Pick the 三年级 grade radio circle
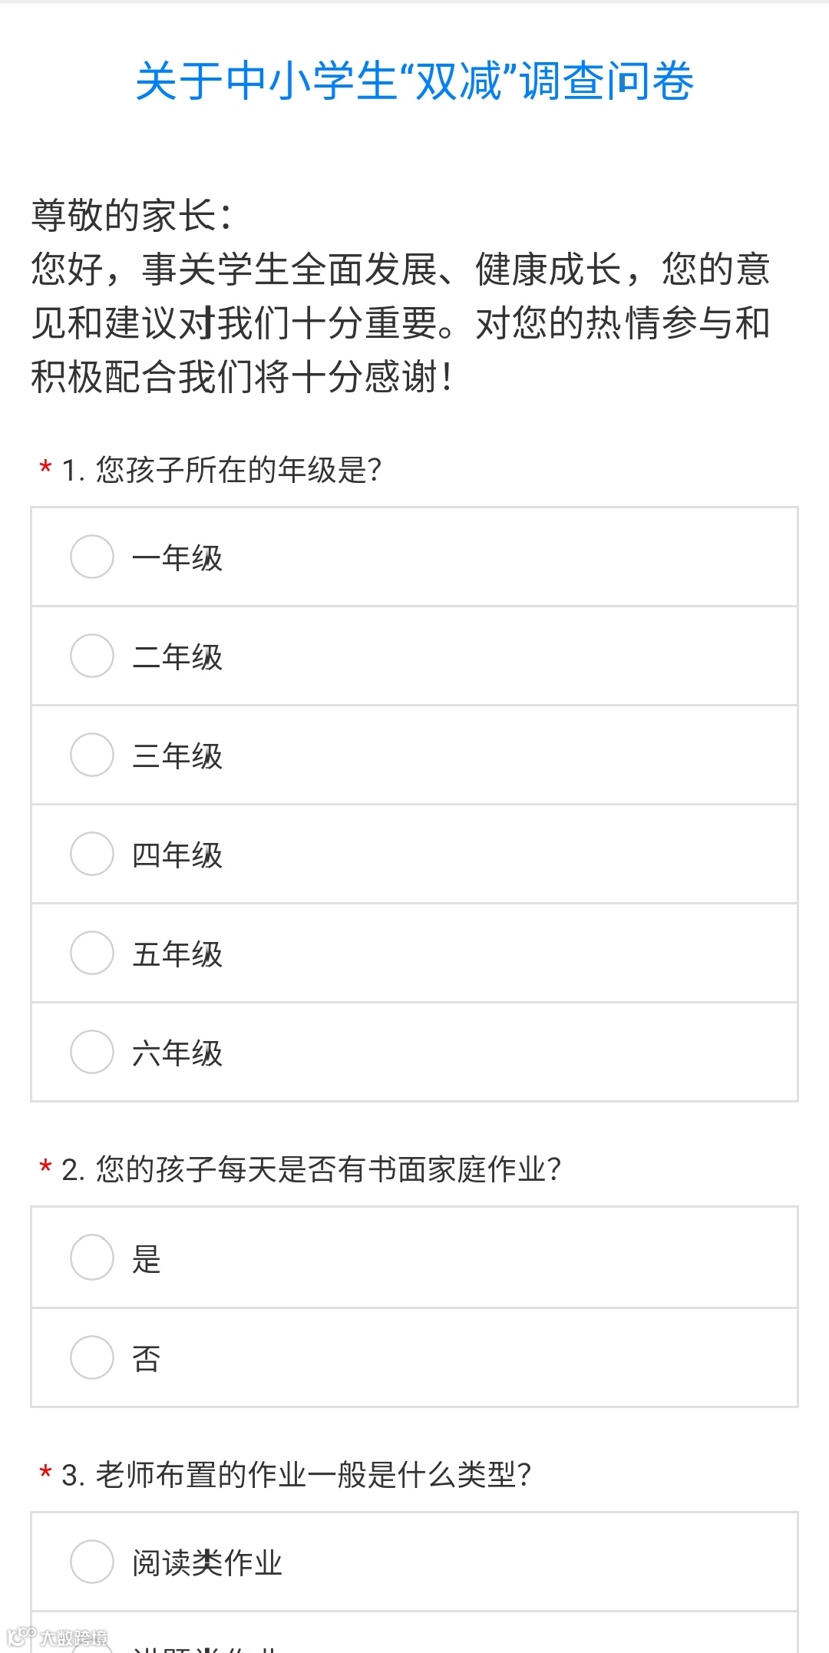This screenshot has width=829, height=1653. click(92, 755)
